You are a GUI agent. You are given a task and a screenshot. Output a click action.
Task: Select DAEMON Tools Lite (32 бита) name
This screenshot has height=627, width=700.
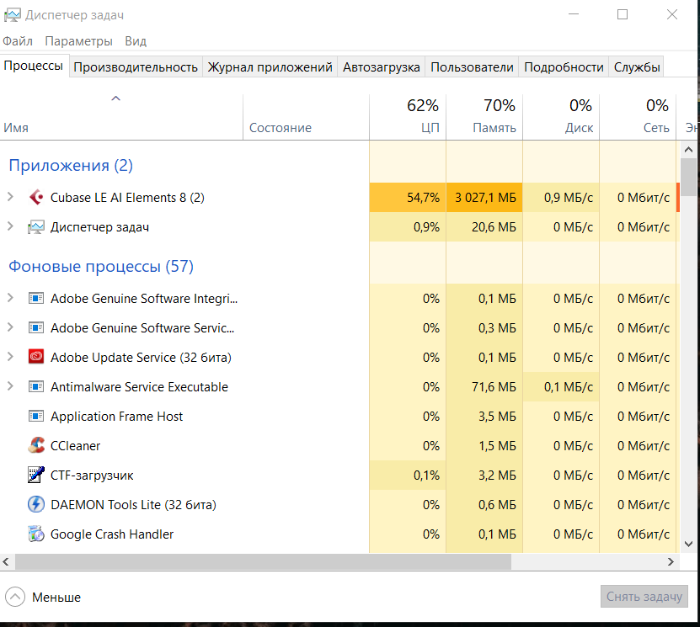[133, 505]
